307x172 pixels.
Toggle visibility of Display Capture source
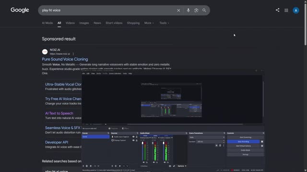click(133, 140)
